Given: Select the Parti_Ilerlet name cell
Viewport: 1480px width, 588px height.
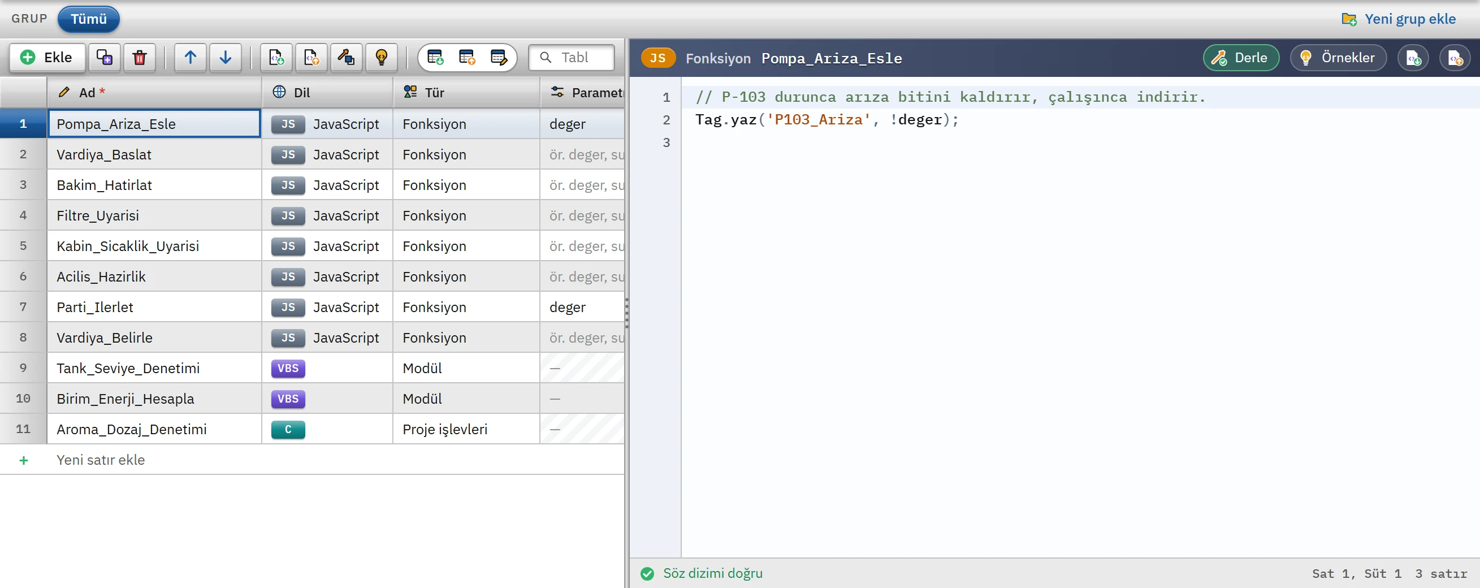Looking at the screenshot, I should (154, 307).
